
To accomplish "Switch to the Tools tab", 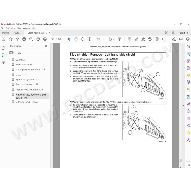I will pos(16,33).
